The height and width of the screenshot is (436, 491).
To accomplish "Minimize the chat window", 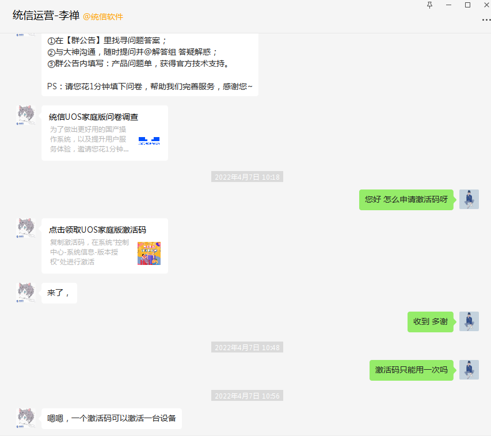I will click(x=449, y=5).
